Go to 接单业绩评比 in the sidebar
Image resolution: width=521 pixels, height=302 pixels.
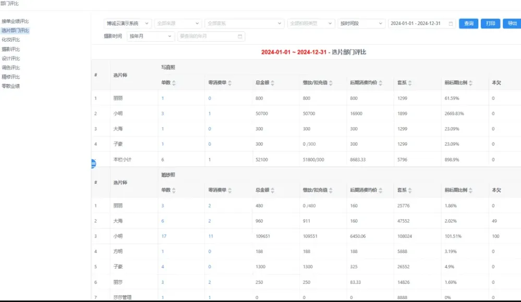tap(15, 21)
